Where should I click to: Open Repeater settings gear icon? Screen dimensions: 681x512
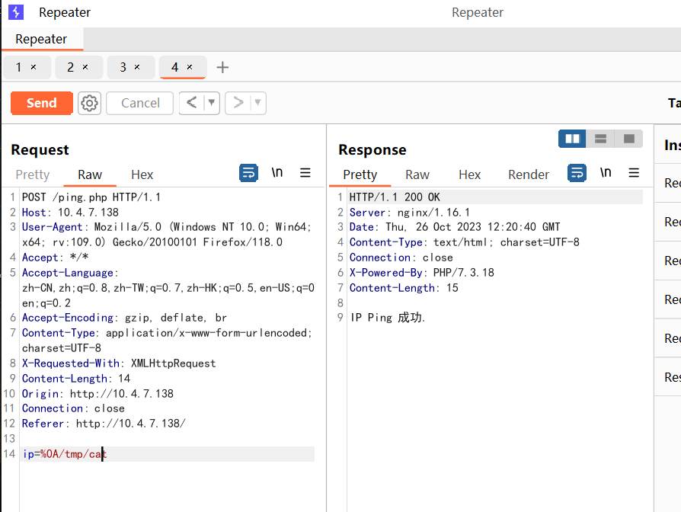(x=89, y=104)
